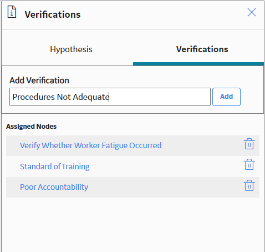Click the document info icon beside Verifications title

12,12
